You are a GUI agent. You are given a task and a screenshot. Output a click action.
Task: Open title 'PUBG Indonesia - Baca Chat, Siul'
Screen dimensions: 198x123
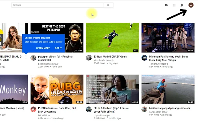(x=57, y=110)
